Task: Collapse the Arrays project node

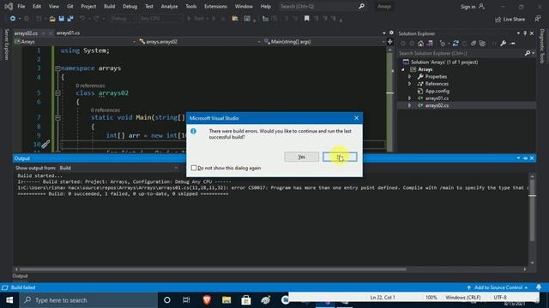Action: pyautogui.click(x=403, y=69)
